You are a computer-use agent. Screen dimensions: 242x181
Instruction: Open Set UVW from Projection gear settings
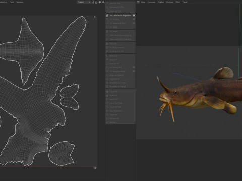pos(134,16)
